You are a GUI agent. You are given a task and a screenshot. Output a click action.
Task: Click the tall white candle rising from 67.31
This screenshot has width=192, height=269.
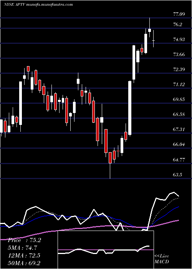[130, 108]
